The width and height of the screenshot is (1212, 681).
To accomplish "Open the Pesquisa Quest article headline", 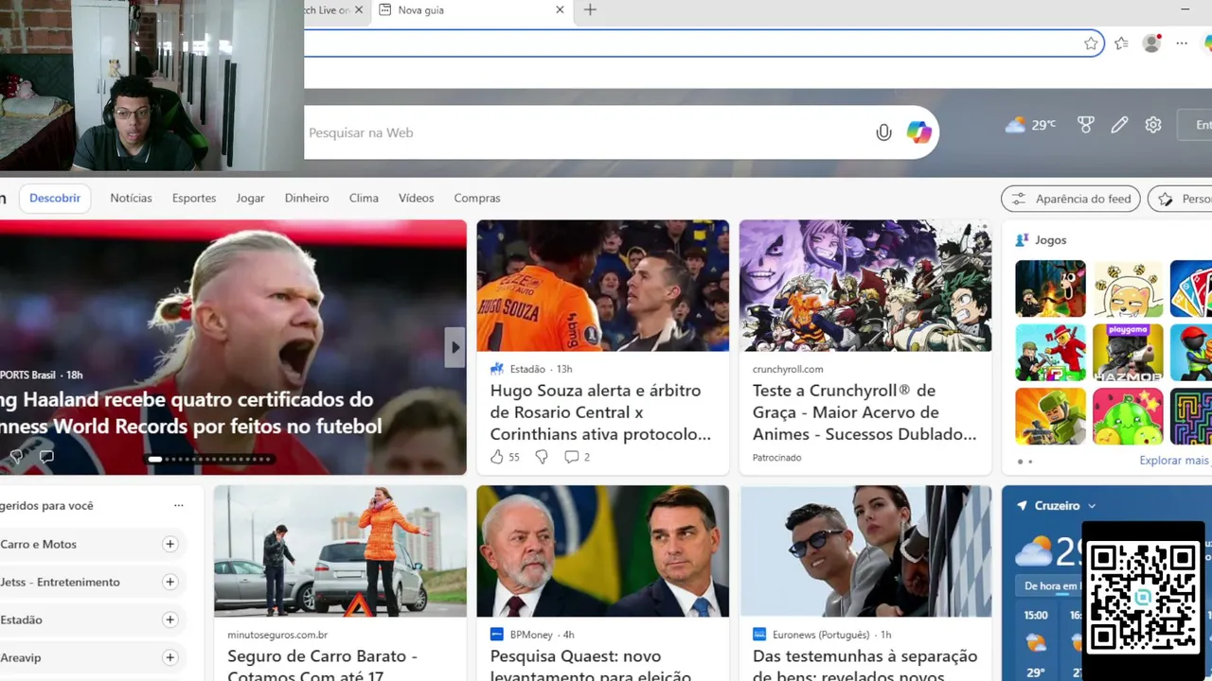I will pyautogui.click(x=590, y=665).
